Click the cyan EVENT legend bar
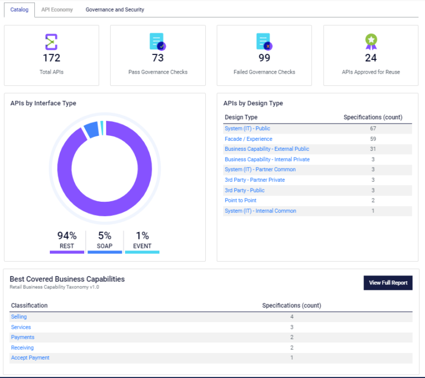Screen dimensions: 425x378 pyautogui.click(x=142, y=252)
